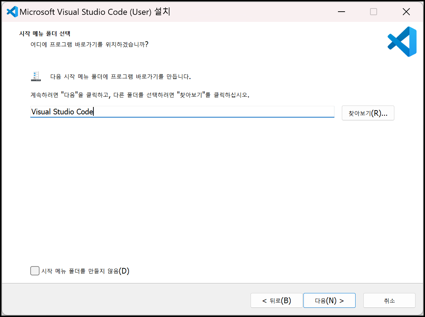Go back with < 뒤로(B) button

(x=277, y=300)
